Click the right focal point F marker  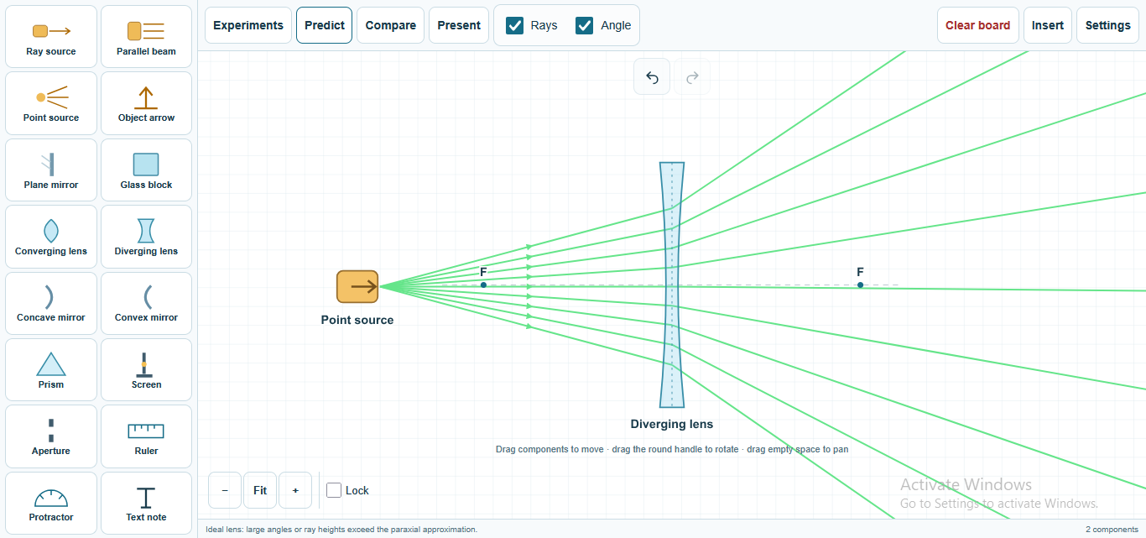860,285
